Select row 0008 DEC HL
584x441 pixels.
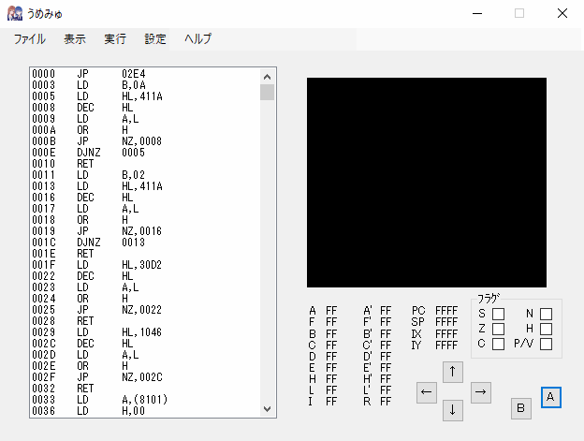145,108
